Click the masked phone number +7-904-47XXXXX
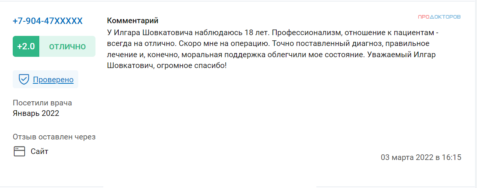The height and width of the screenshot is (188, 477). click(48, 21)
